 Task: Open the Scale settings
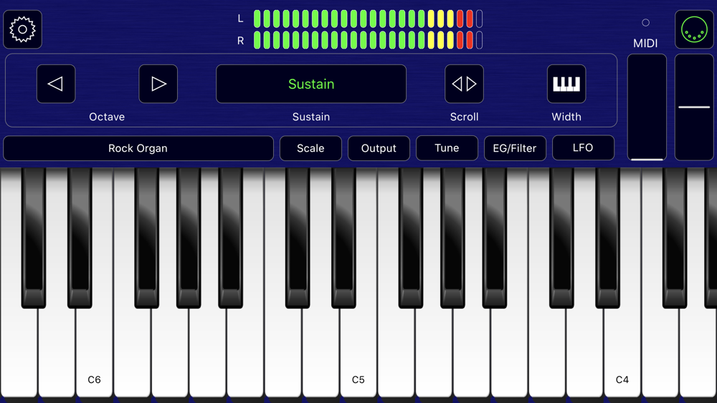[x=310, y=148]
